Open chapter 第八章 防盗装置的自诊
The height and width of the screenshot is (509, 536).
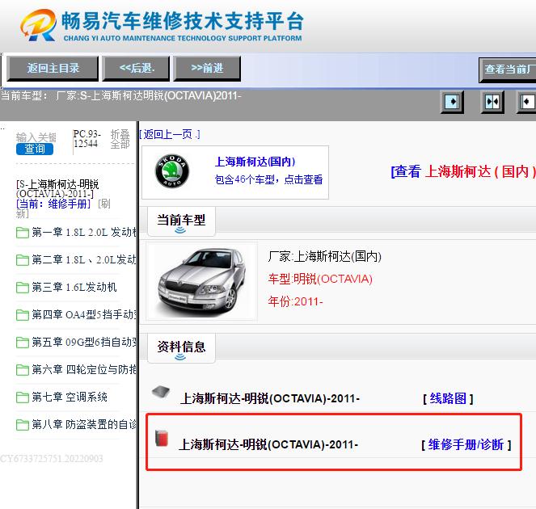point(84,424)
